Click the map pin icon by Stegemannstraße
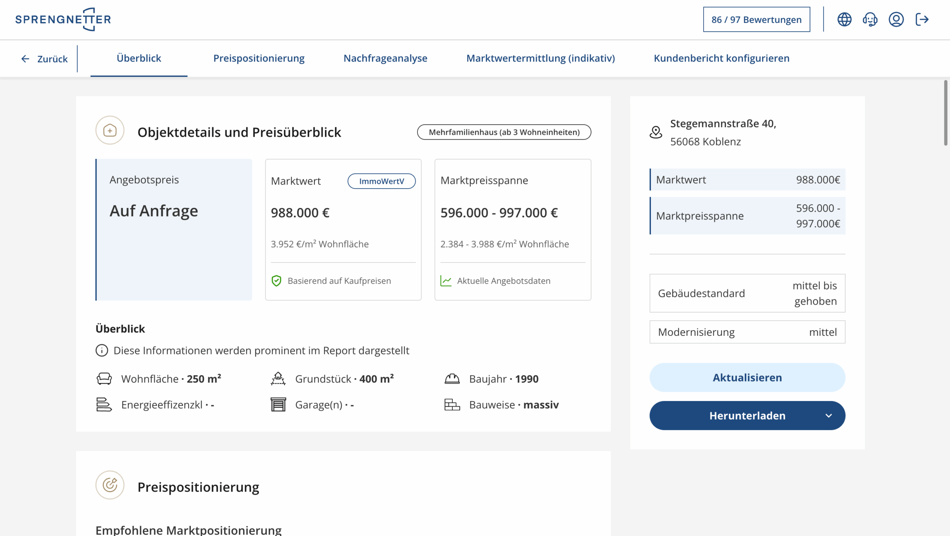The image size is (950, 536). point(656,132)
